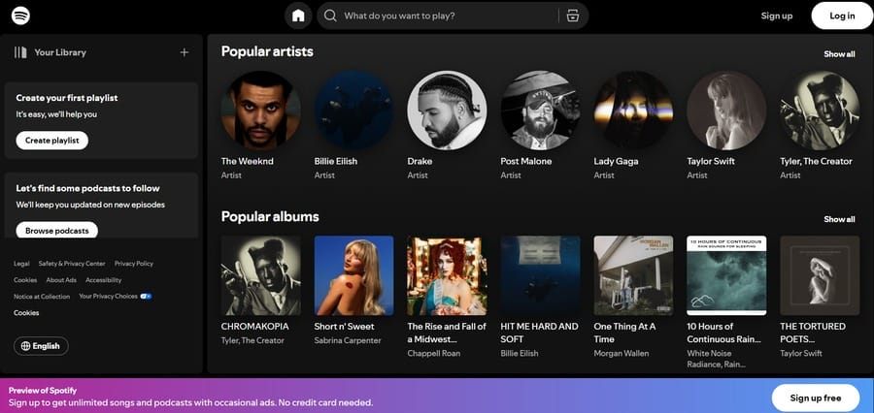Click 'Sabrina Carpenter' under Short n' Sweet
This screenshot has width=874, height=413.
(348, 340)
